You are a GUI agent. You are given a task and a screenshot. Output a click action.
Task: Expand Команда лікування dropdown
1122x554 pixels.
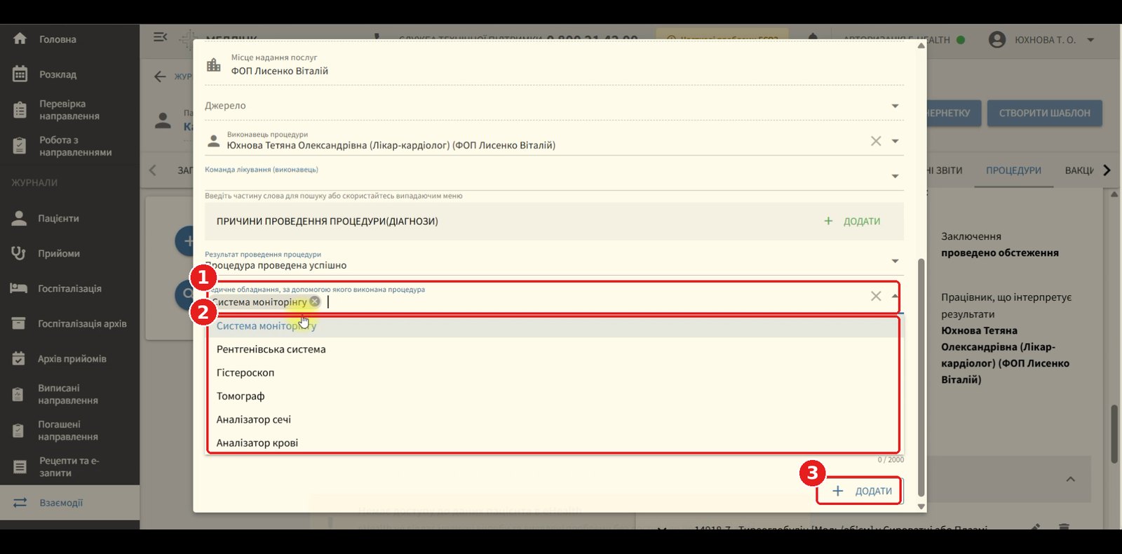[x=895, y=176]
